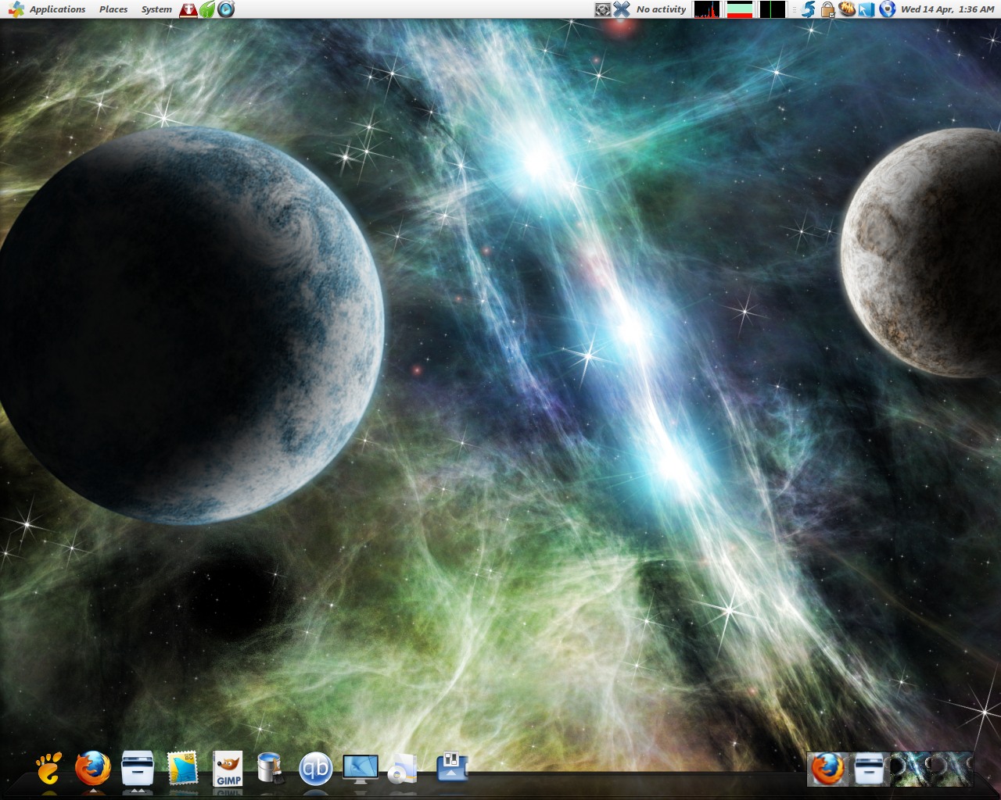
Task: Switch to Firefox window thumbnail in dock
Action: [x=827, y=769]
